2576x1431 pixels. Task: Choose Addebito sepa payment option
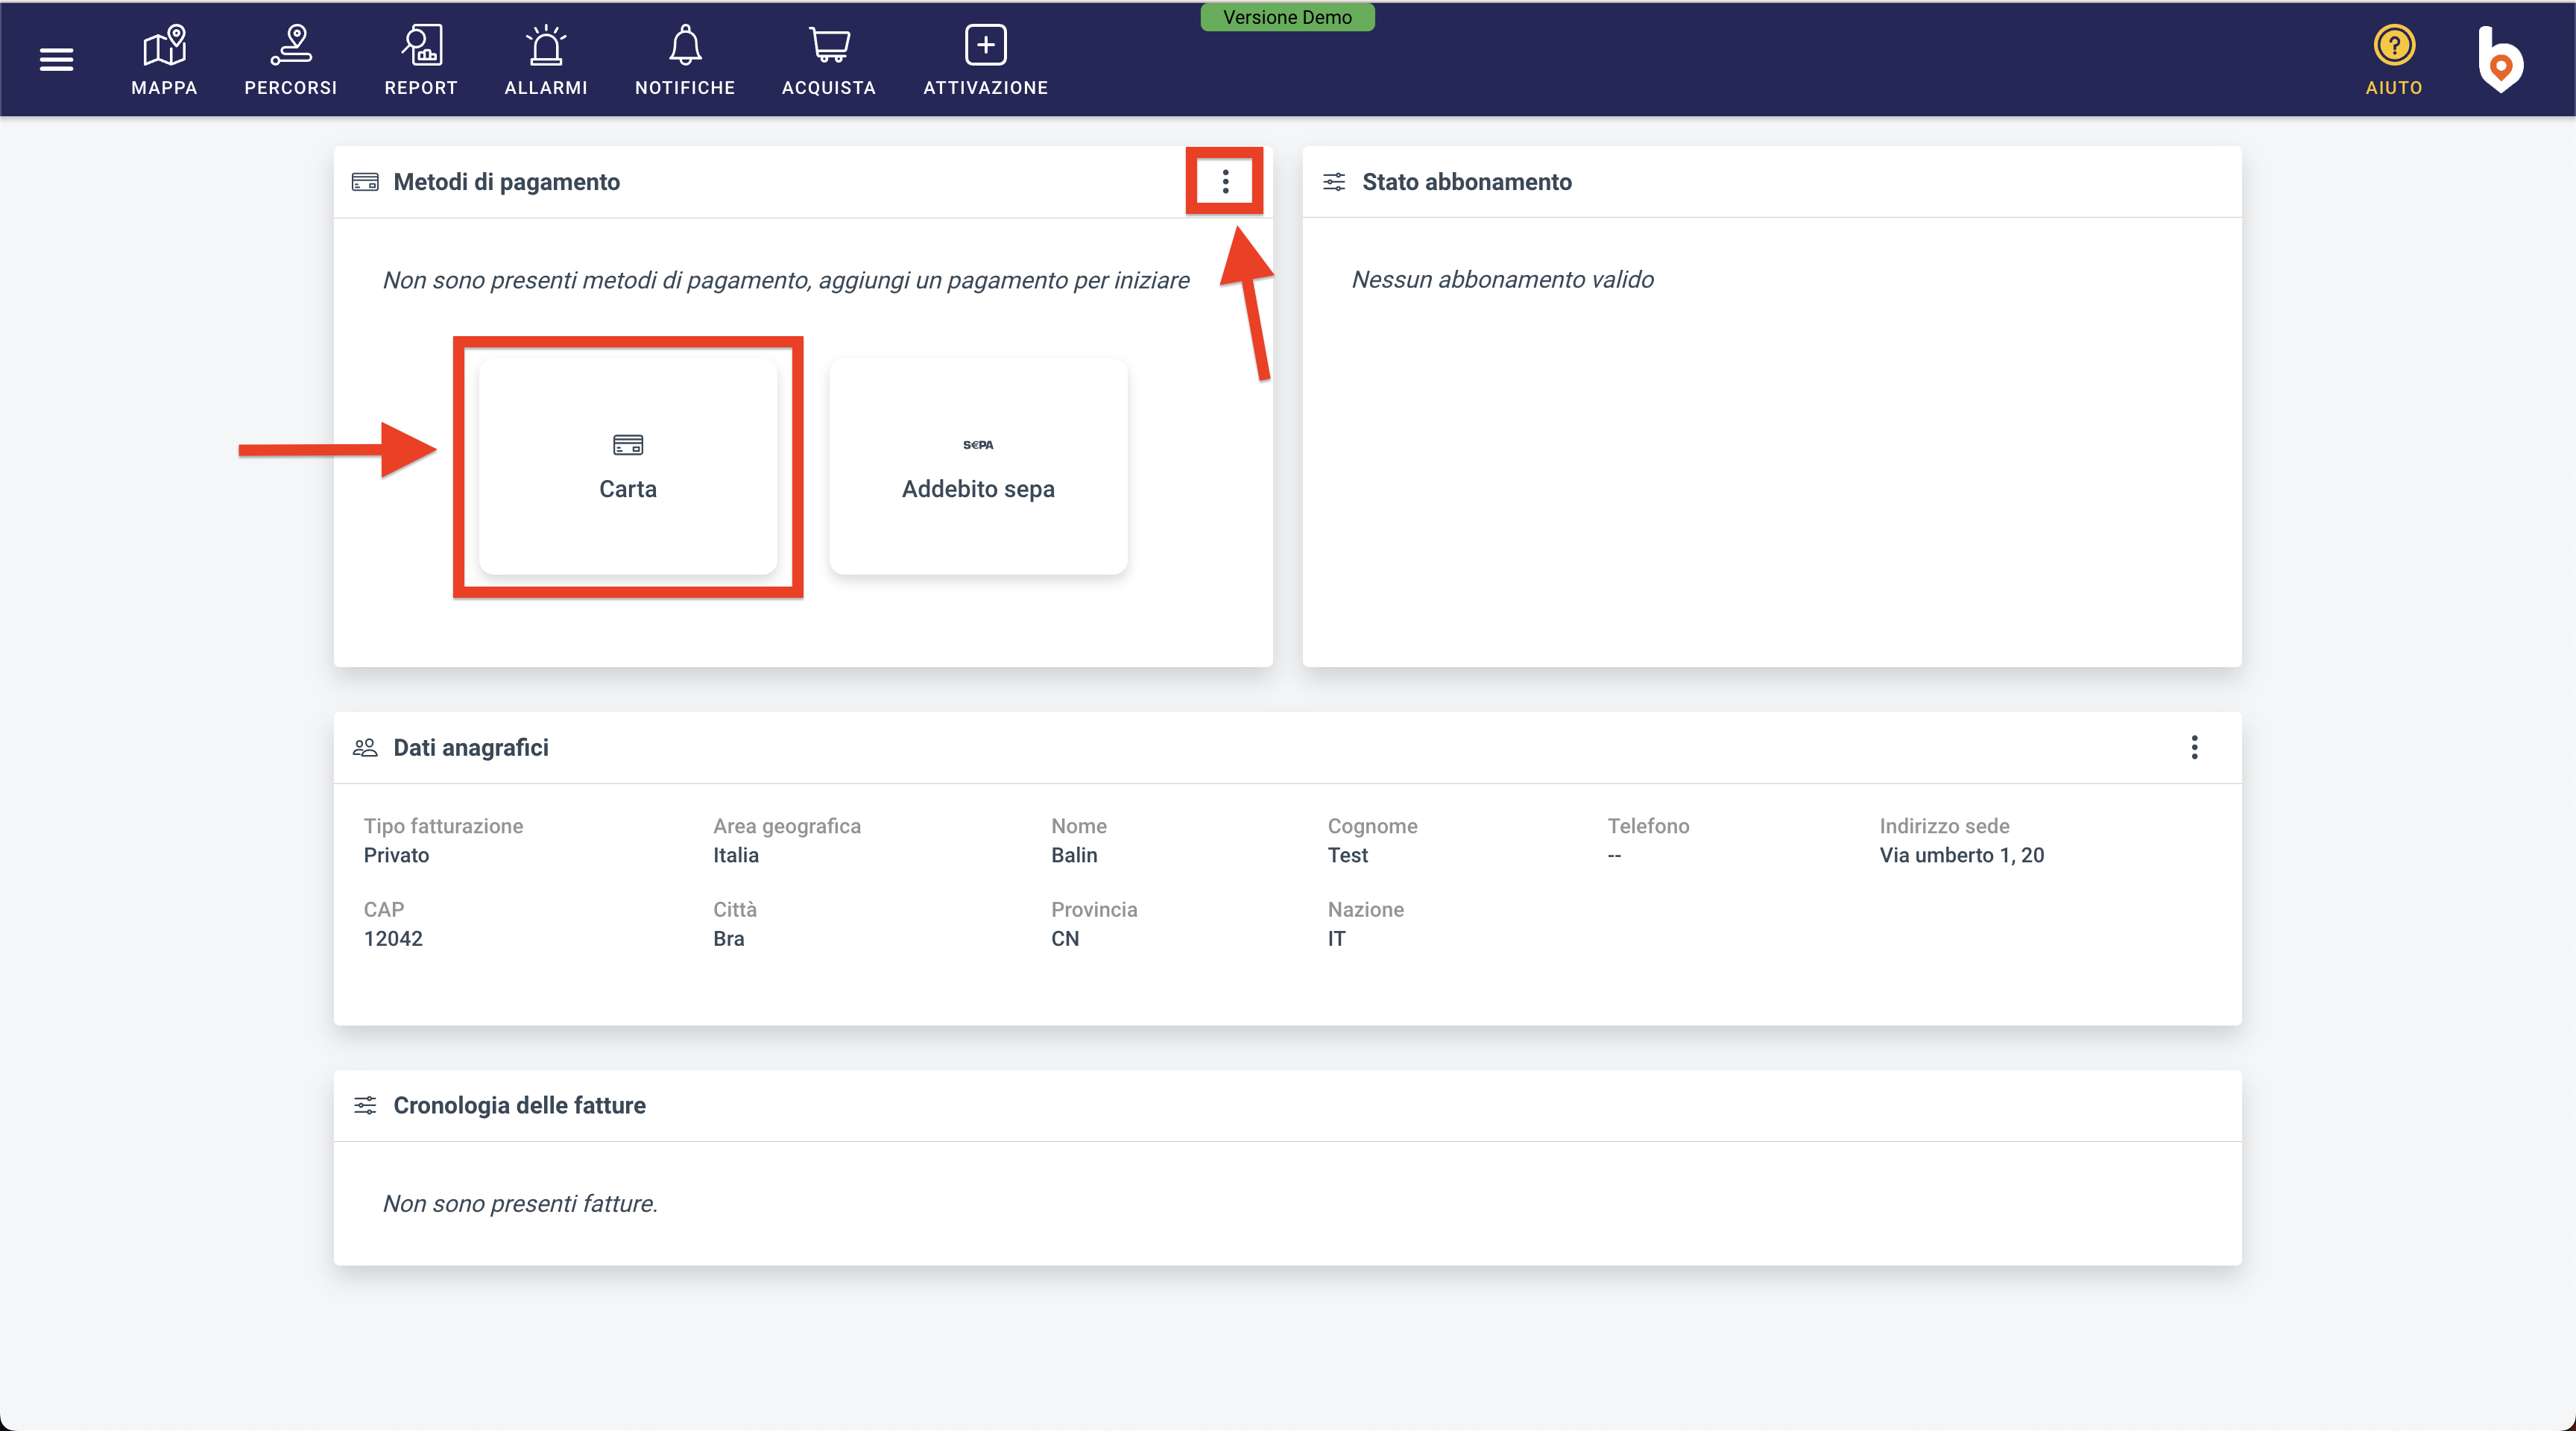[978, 467]
